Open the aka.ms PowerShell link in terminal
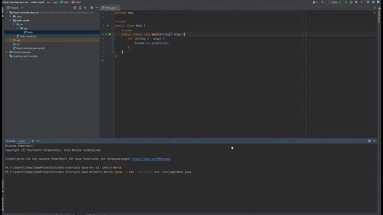This screenshot has height=215, width=383. pyautogui.click(x=151, y=159)
